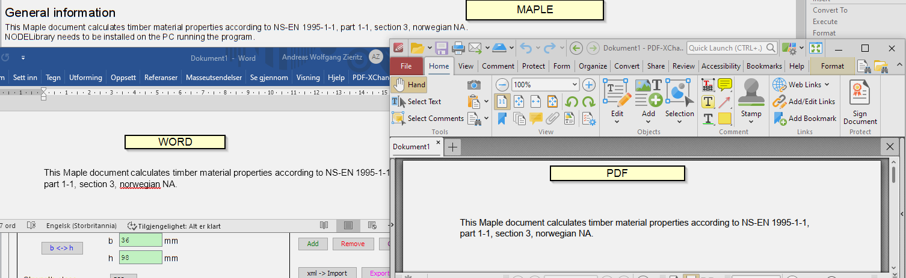Collapse the PDF-XChange ribbon
Image resolution: width=906 pixels, height=278 pixels.
pyautogui.click(x=899, y=66)
